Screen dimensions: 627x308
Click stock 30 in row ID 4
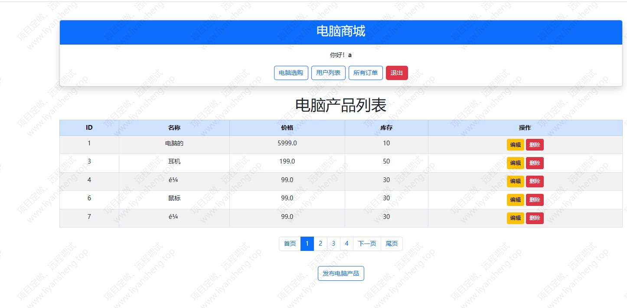coord(386,180)
